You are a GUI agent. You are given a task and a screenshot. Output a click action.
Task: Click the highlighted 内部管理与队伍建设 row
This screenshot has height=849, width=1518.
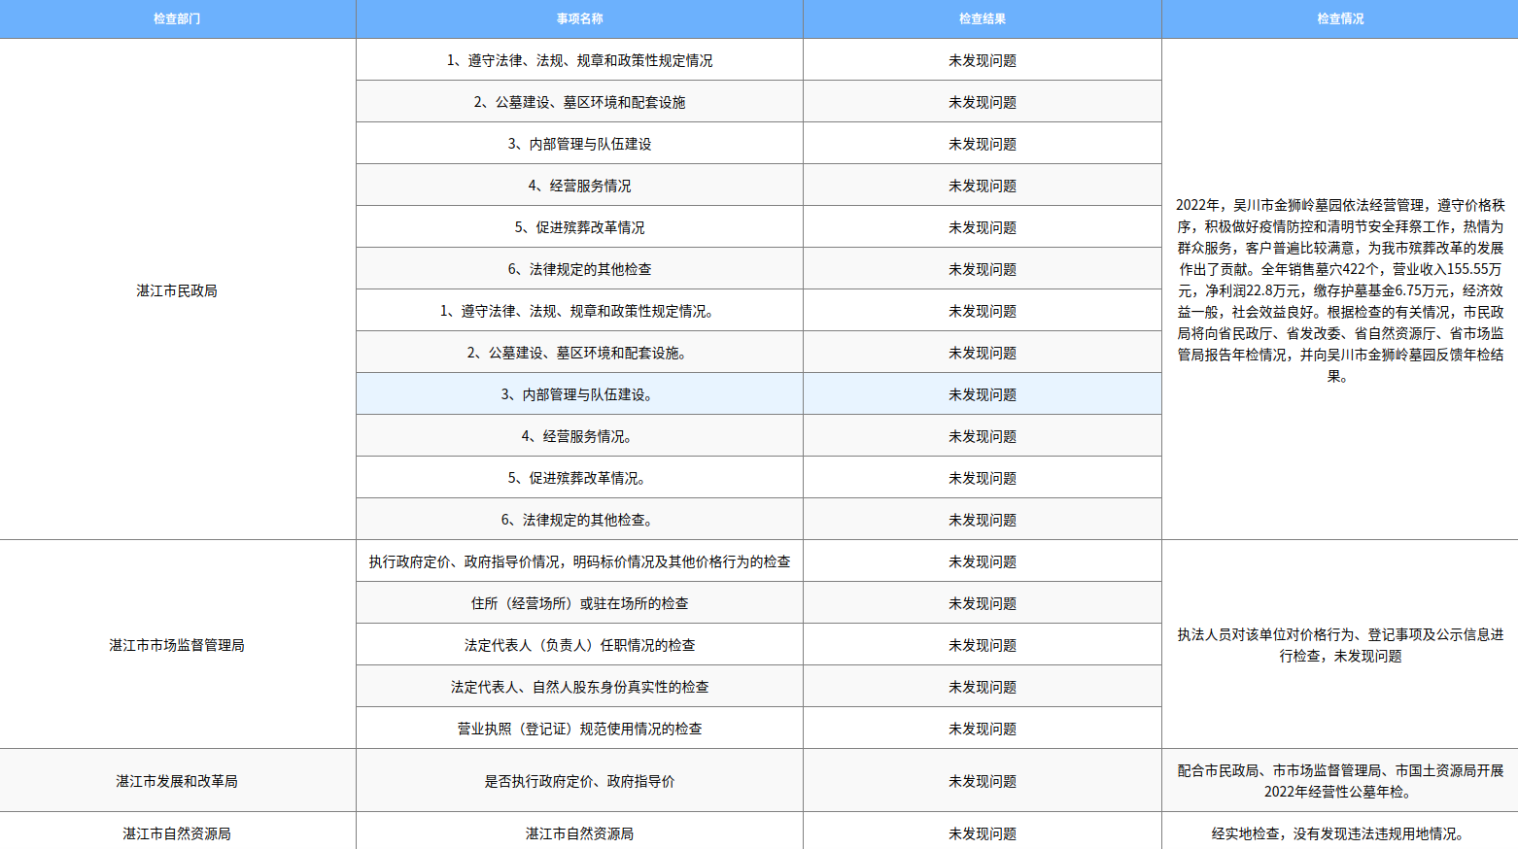(580, 394)
